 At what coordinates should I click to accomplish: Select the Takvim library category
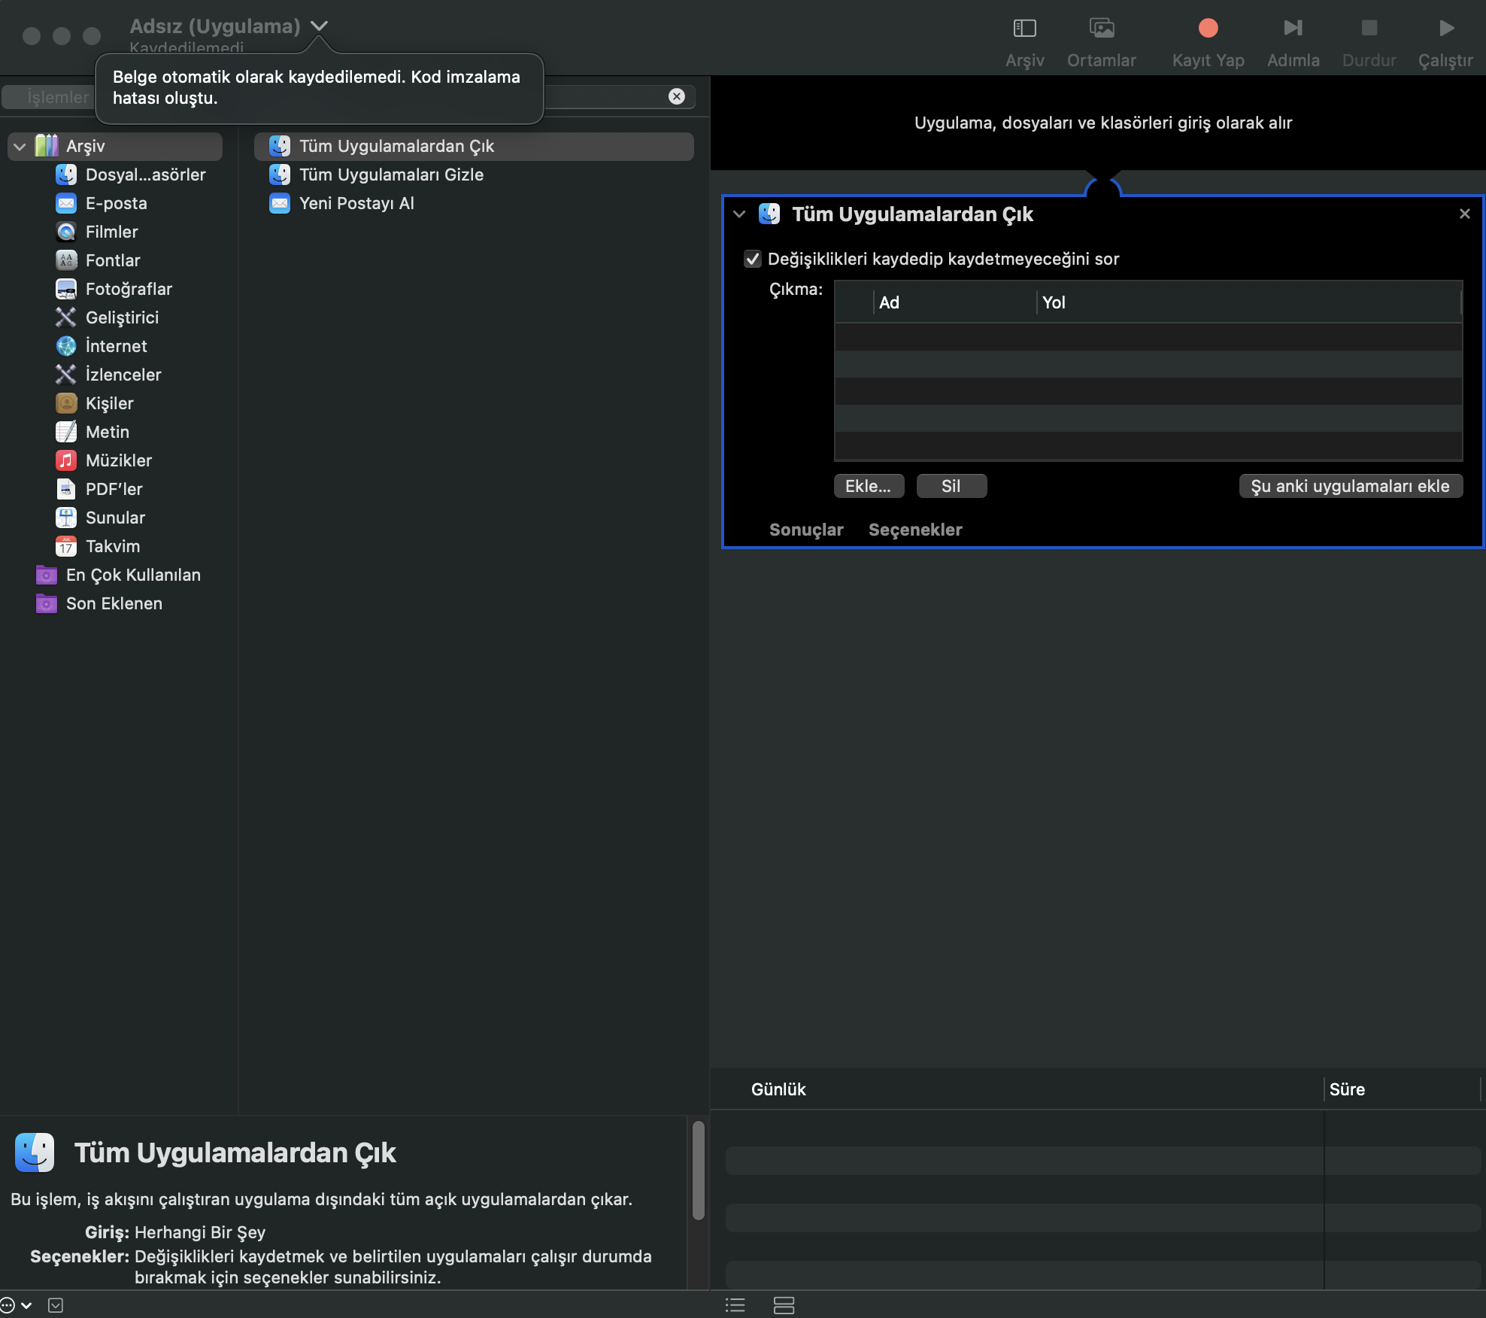click(x=112, y=546)
